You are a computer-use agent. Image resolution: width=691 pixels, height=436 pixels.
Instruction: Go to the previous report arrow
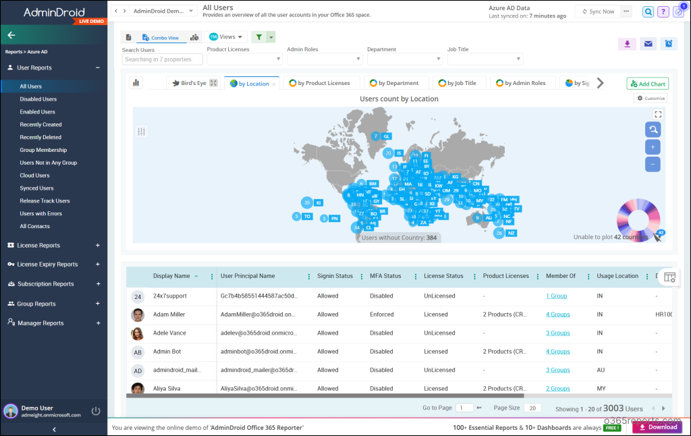(116, 11)
